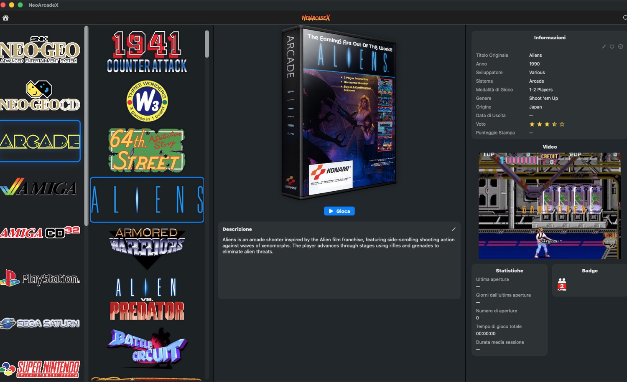Select the Sega Saturn system
The image size is (627, 382).
40,323
